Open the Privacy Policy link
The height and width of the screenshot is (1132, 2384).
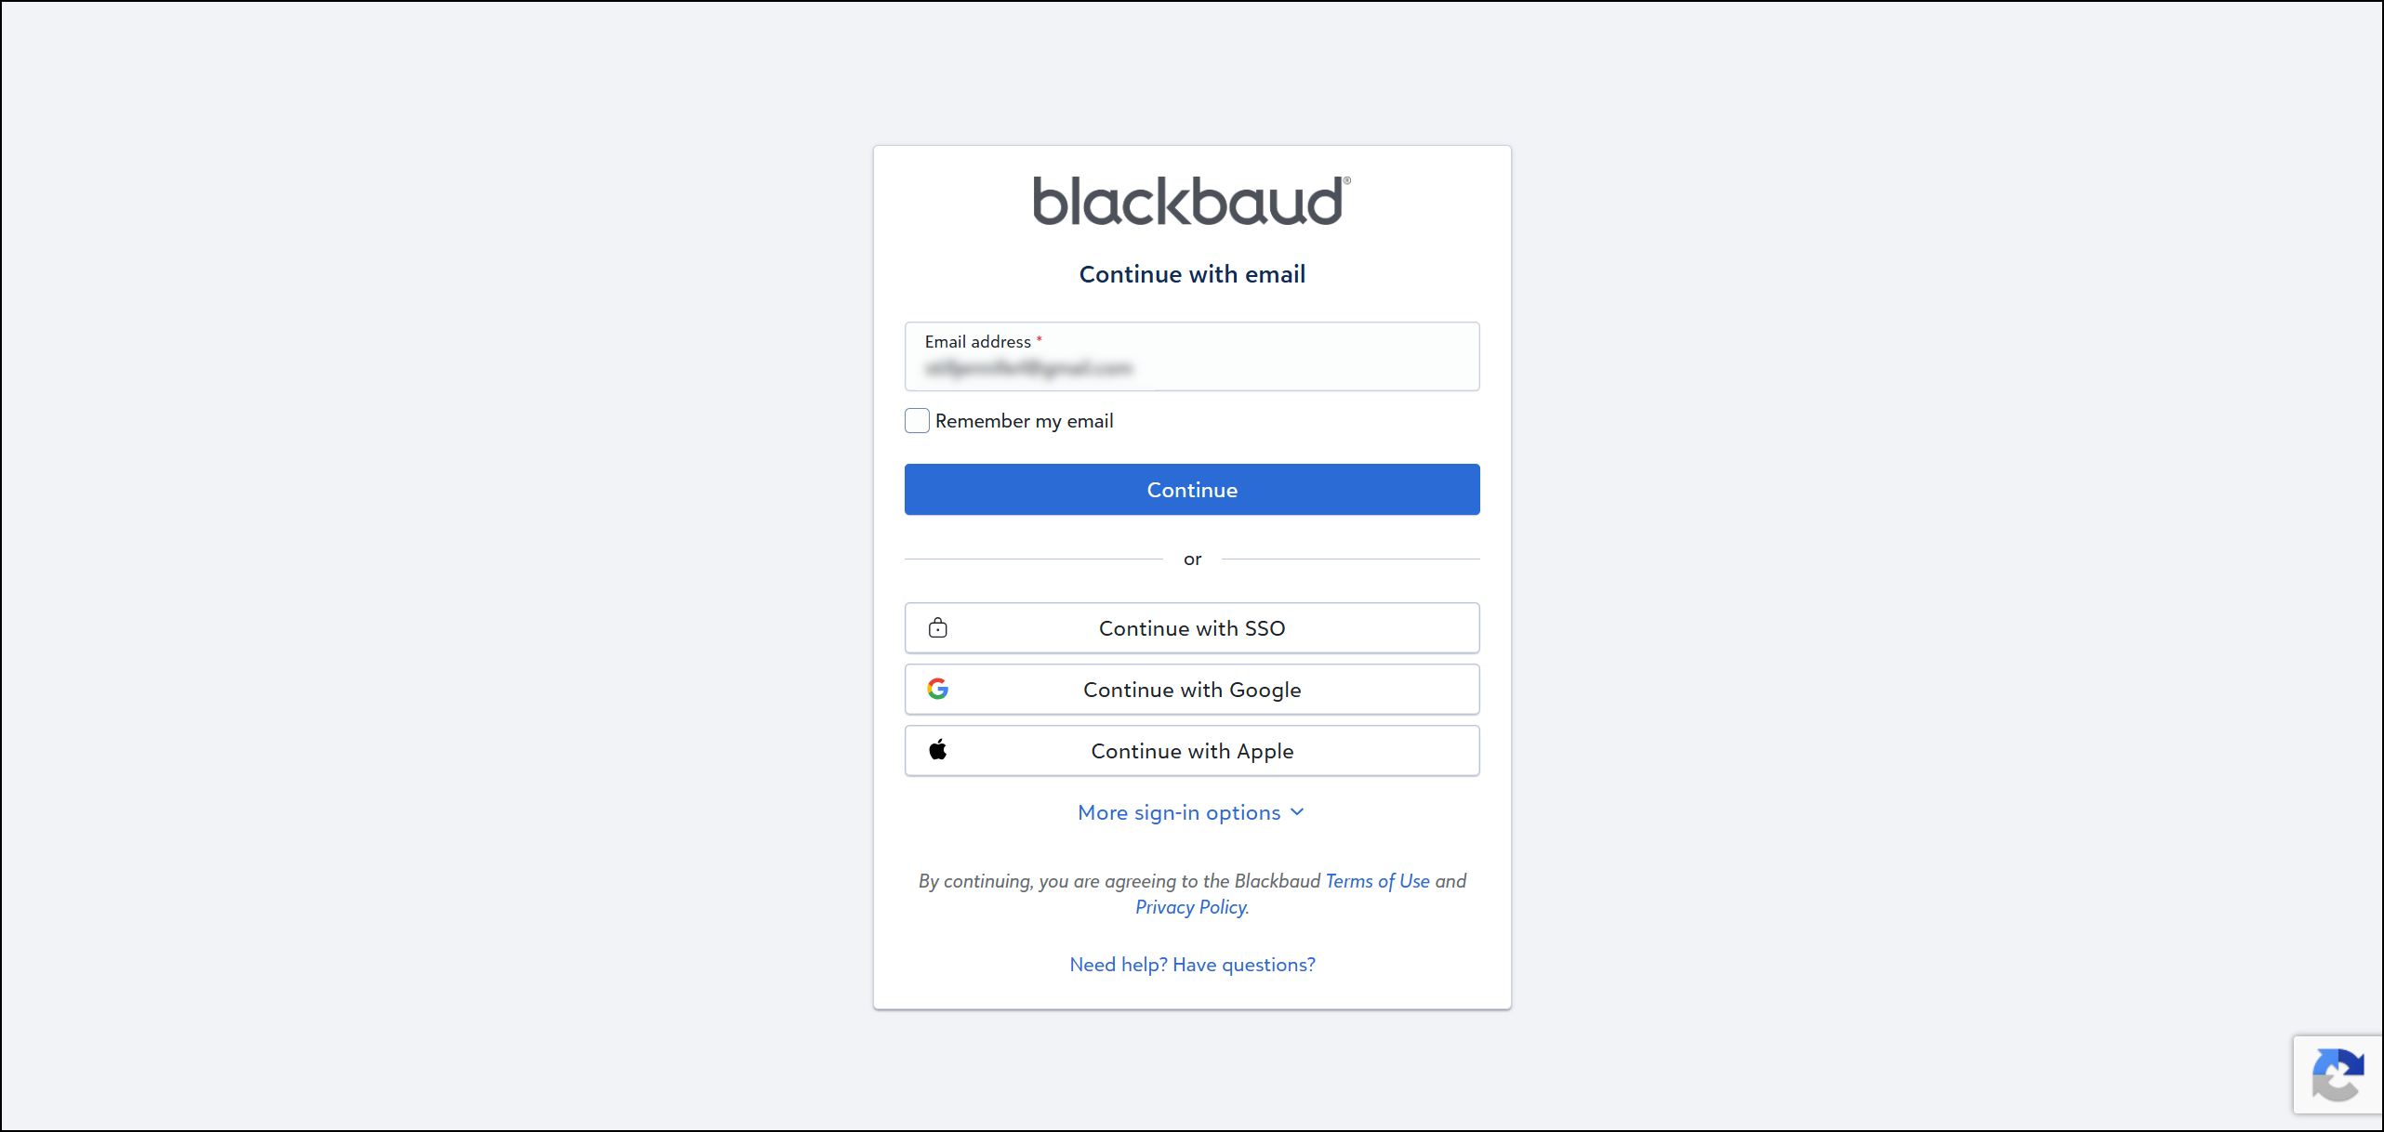(1191, 907)
